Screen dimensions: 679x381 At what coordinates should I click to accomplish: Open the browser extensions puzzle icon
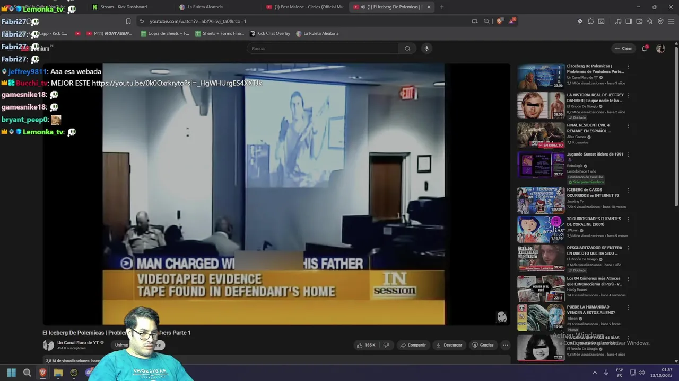(590, 21)
